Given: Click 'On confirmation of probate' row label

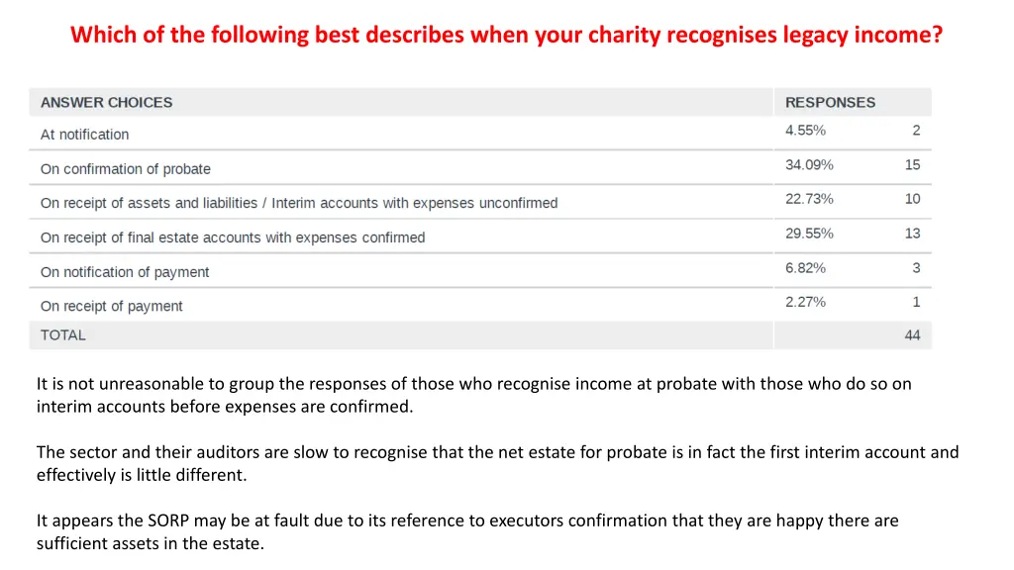Looking at the screenshot, I should (126, 168).
